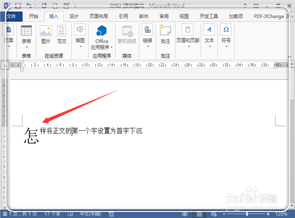
Task: Click the tab selector left of the ruler
Action: coord(5,65)
